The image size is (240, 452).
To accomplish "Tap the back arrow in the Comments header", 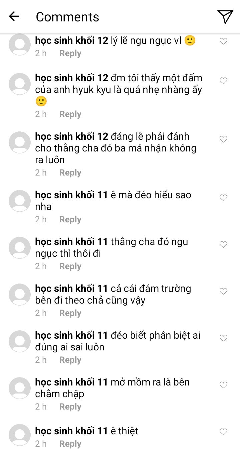I will click(x=14, y=16).
